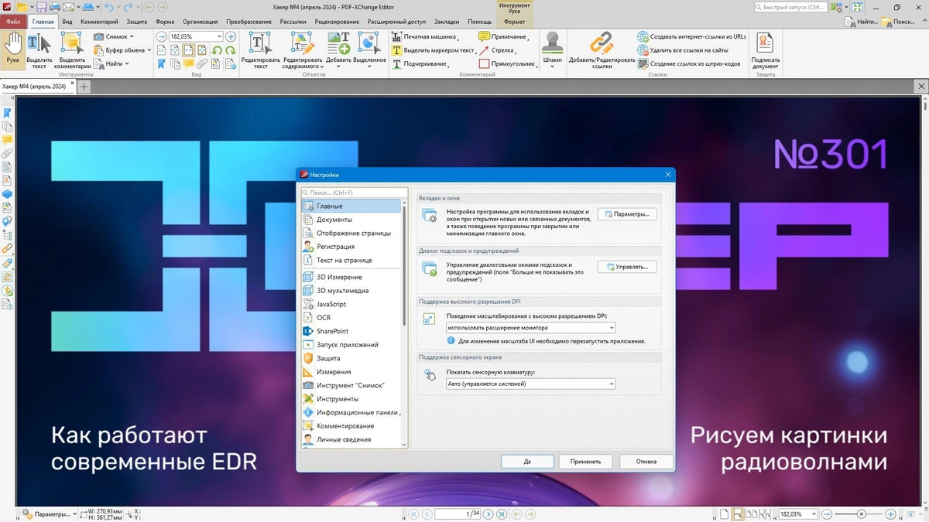Viewport: 929px width, 522px height.
Task: Click the Применить button
Action: click(x=585, y=462)
